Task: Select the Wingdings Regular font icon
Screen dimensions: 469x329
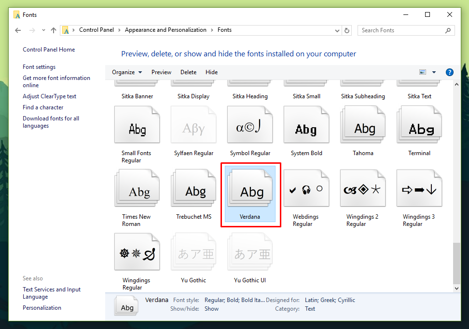Action: 137,252
